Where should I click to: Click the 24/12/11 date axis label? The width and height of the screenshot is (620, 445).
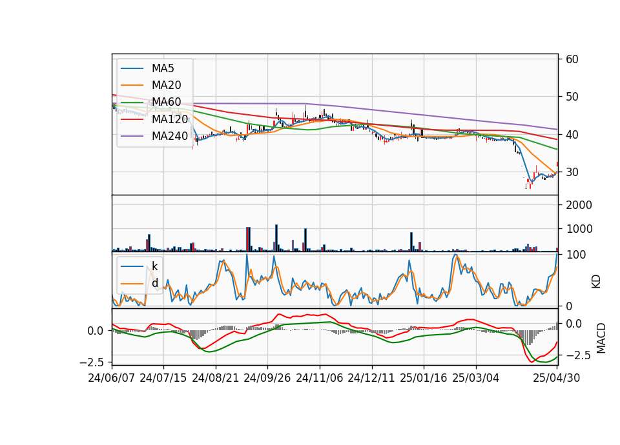pyautogui.click(x=371, y=378)
